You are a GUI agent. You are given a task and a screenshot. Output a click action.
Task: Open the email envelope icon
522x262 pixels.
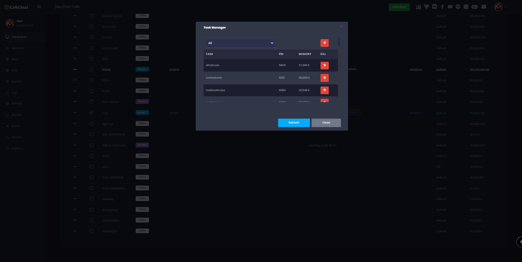[x=484, y=7]
